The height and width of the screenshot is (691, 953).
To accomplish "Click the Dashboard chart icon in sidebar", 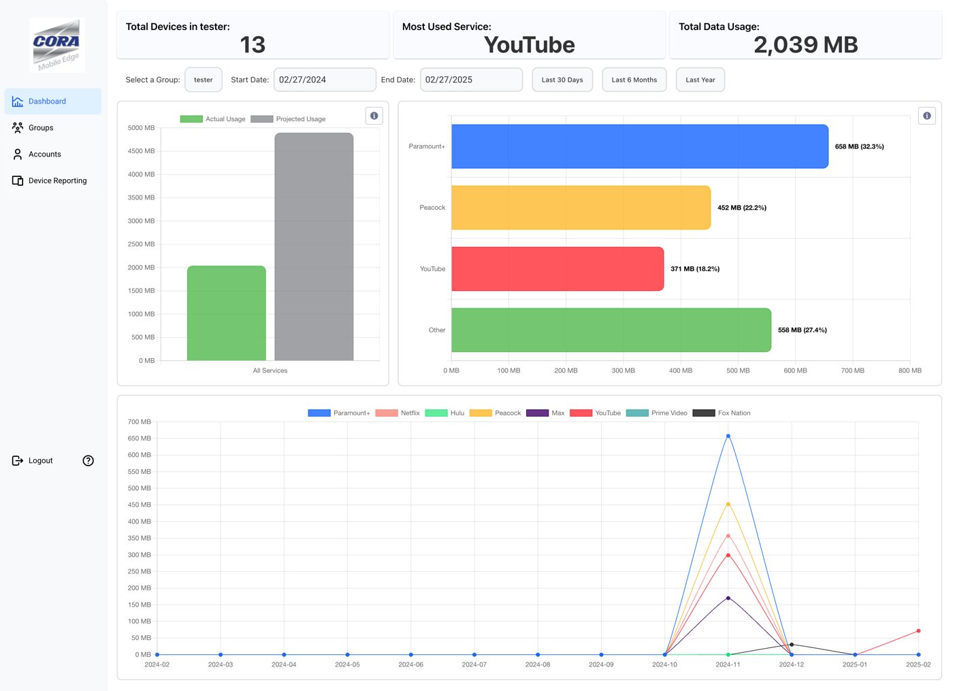I will [x=18, y=101].
